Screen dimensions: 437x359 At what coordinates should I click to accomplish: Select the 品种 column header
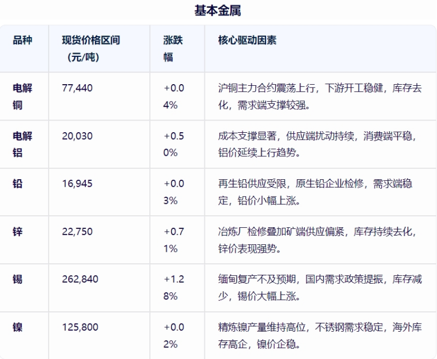click(22, 40)
